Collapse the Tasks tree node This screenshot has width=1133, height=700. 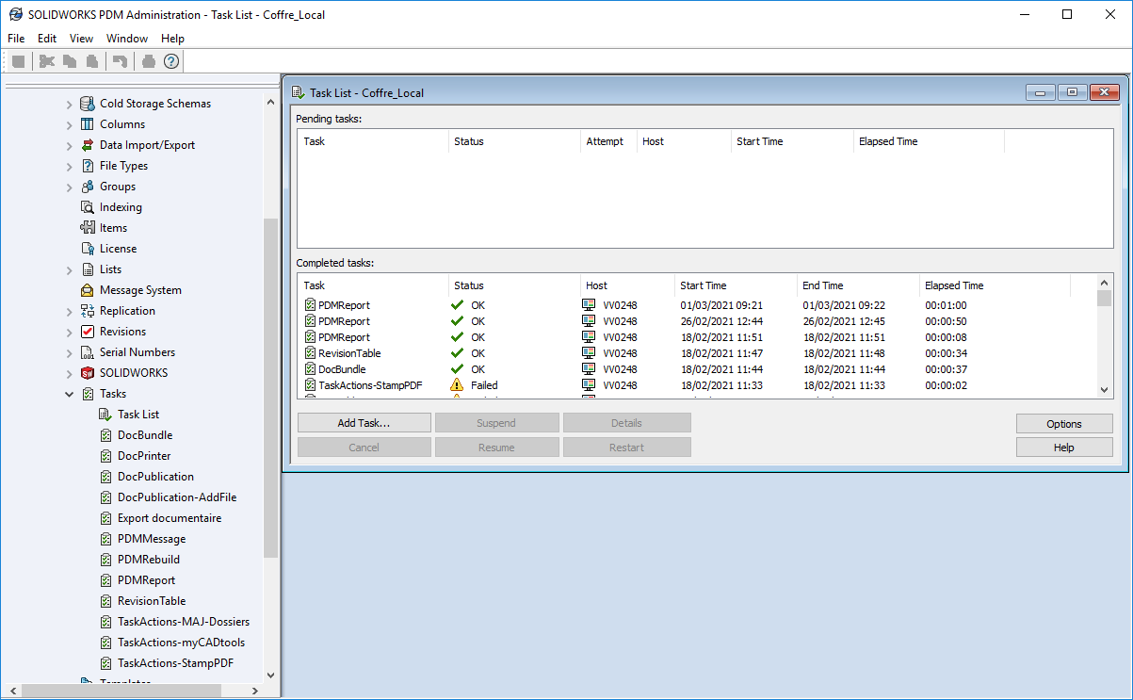pos(69,394)
